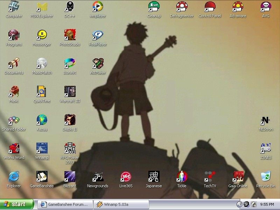This screenshot has width=280, height=210.
Task: Open the Computer desktop shortcut
Action: click(14, 7)
